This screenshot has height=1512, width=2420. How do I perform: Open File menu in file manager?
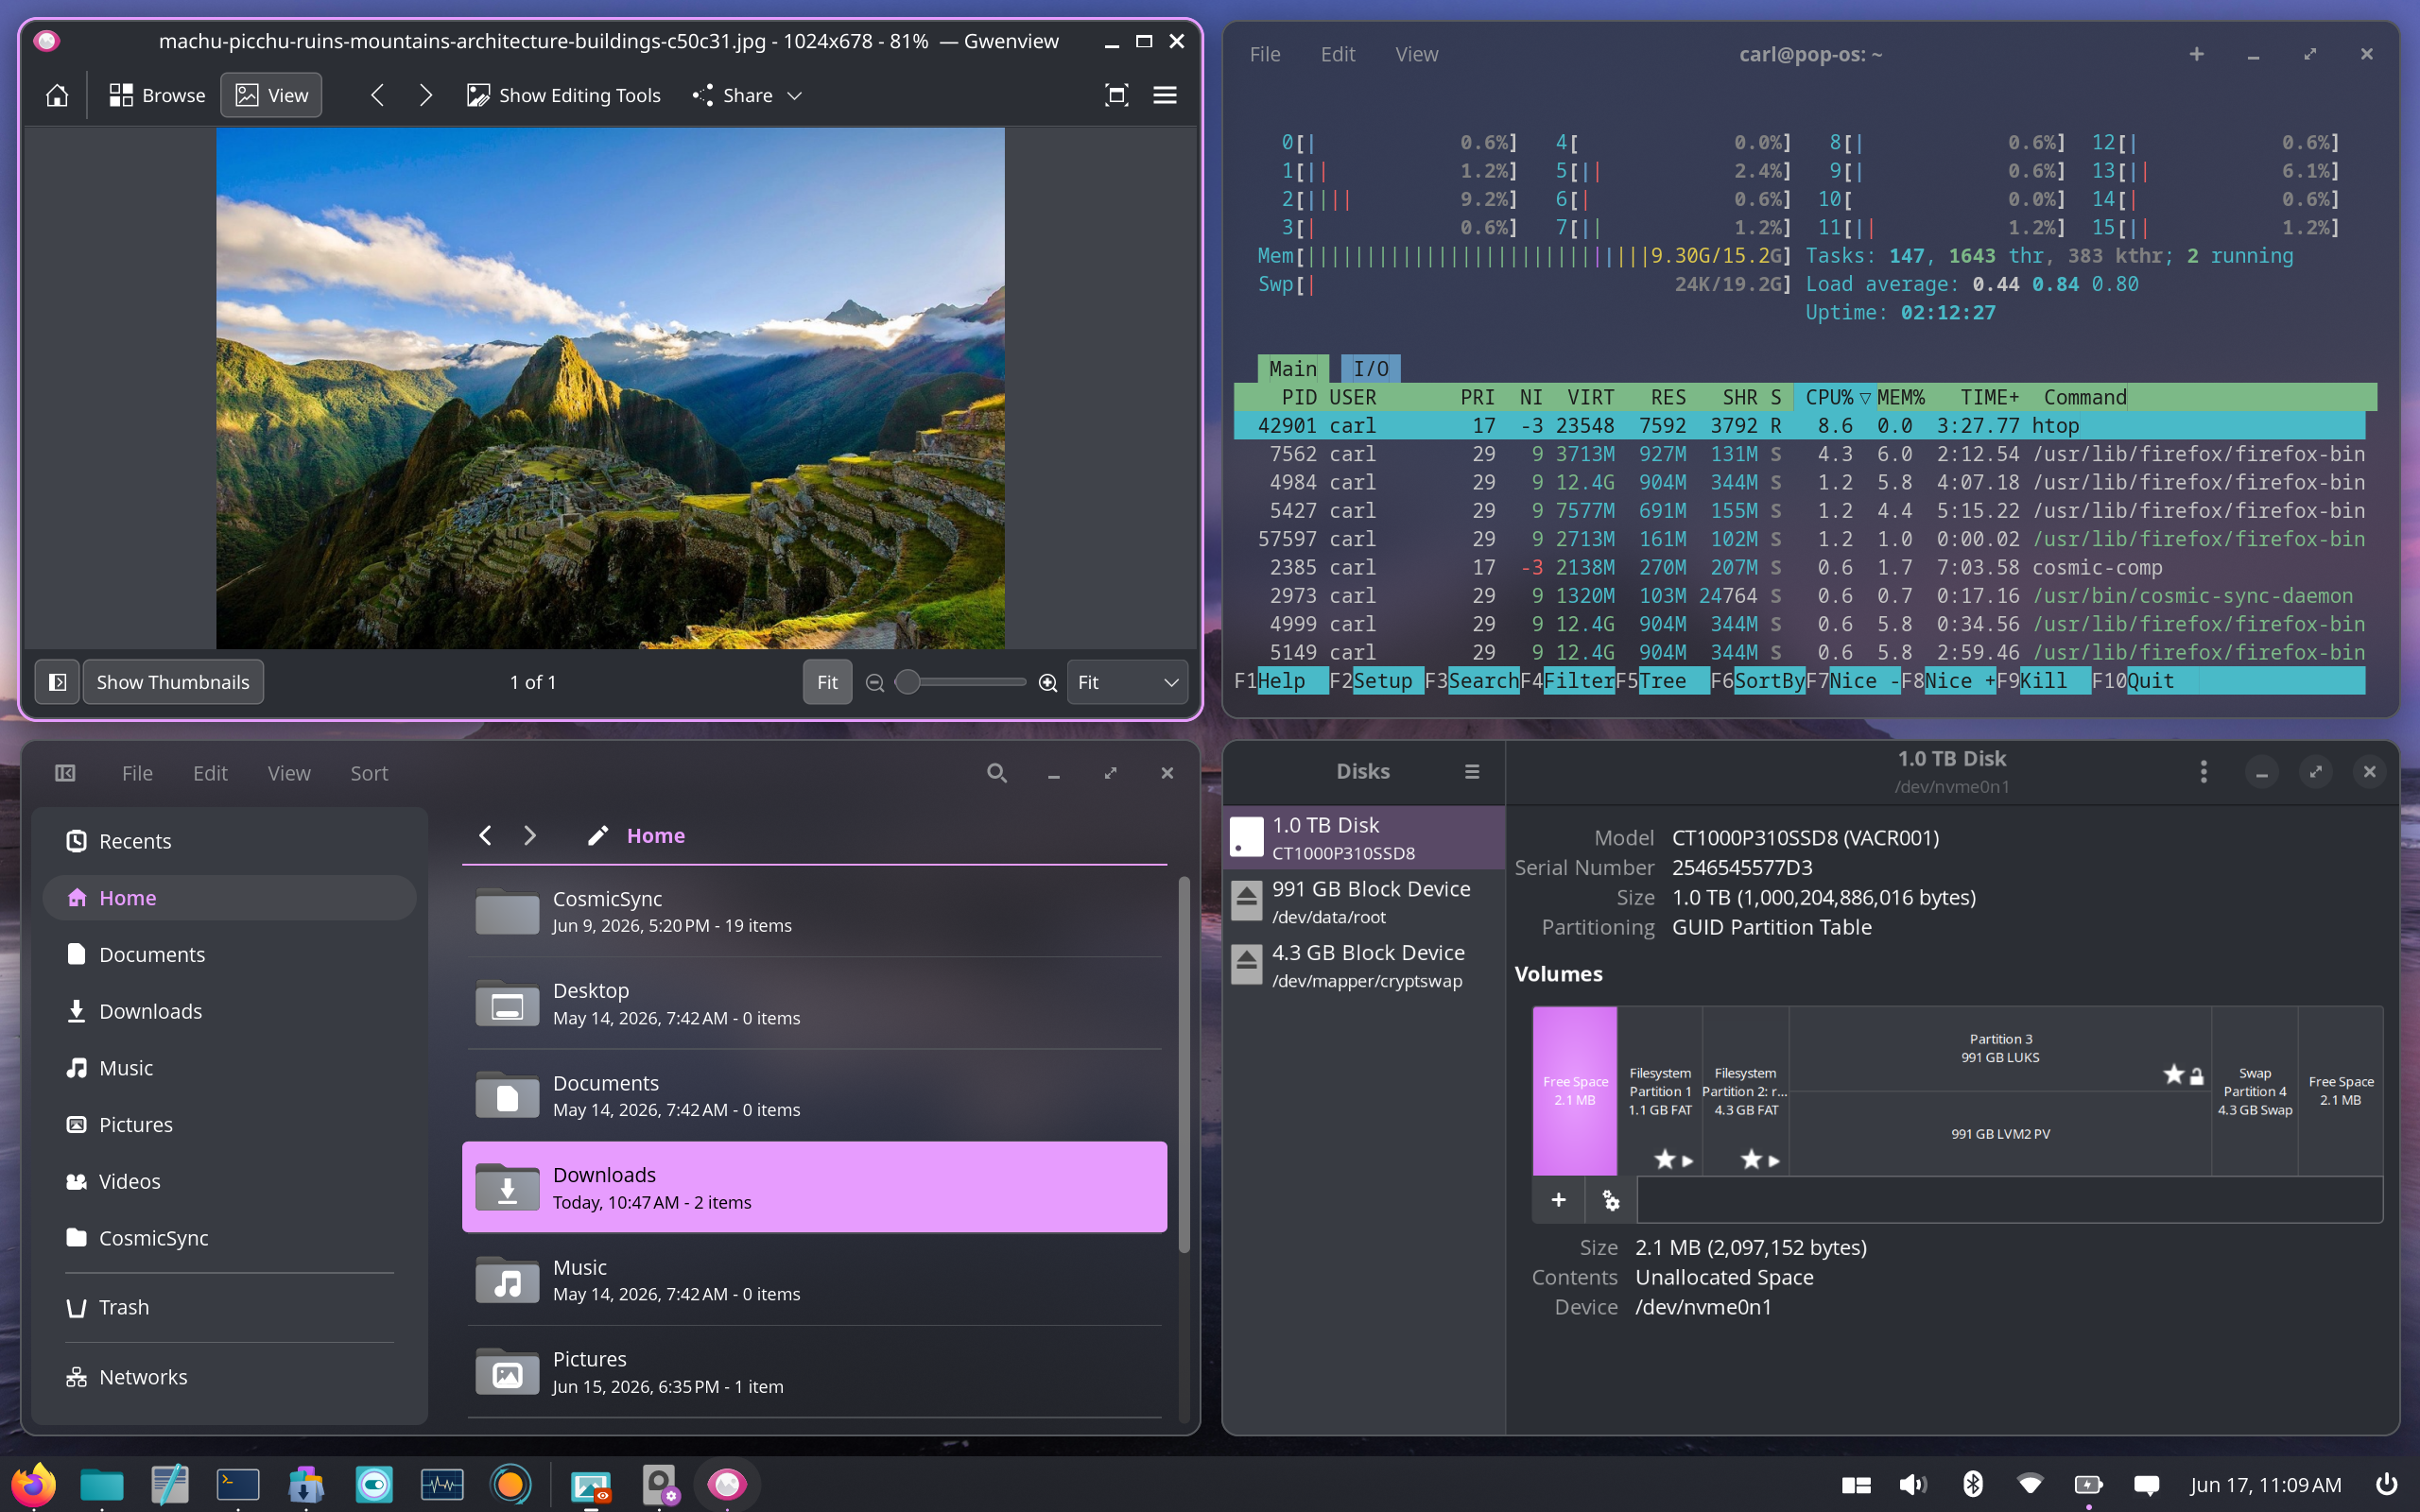[x=137, y=773]
